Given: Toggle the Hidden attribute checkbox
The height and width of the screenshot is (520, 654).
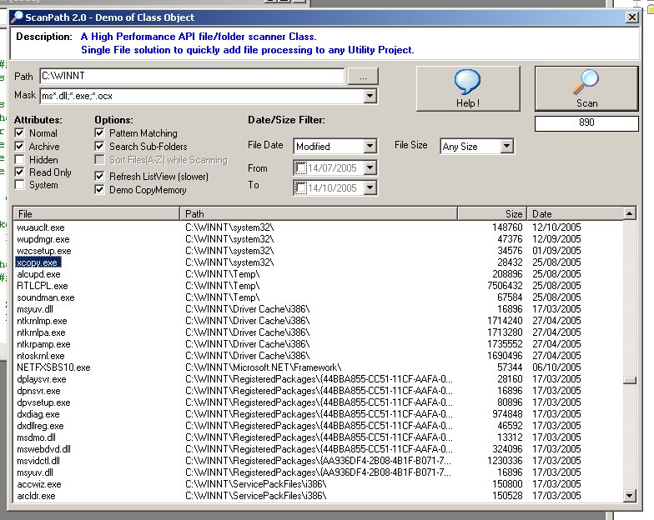Looking at the screenshot, I should (x=20, y=159).
